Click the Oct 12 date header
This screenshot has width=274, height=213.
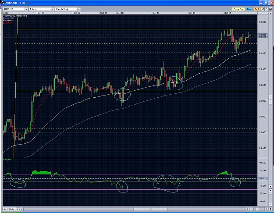(120, 13)
